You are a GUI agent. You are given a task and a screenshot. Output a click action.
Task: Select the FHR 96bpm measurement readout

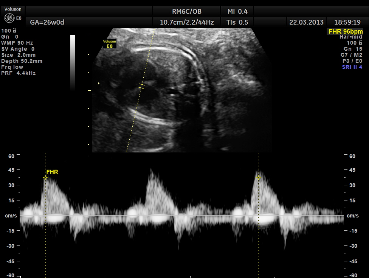coord(345,32)
